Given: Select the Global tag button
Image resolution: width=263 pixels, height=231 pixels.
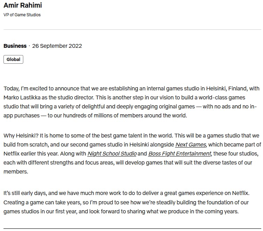Looking at the screenshot, I should point(13,59).
